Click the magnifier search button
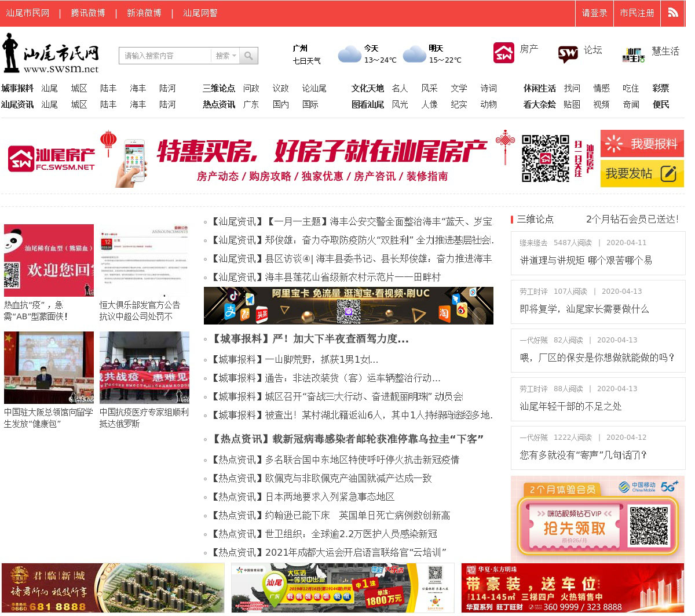 click(x=248, y=56)
